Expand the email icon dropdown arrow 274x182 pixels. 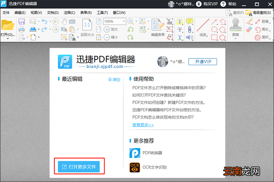(x=38, y=21)
